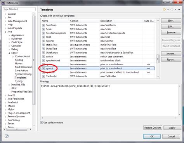This screenshot has width=184, height=143.
Task: Click the Preferences window title icon
Action: 3,3
